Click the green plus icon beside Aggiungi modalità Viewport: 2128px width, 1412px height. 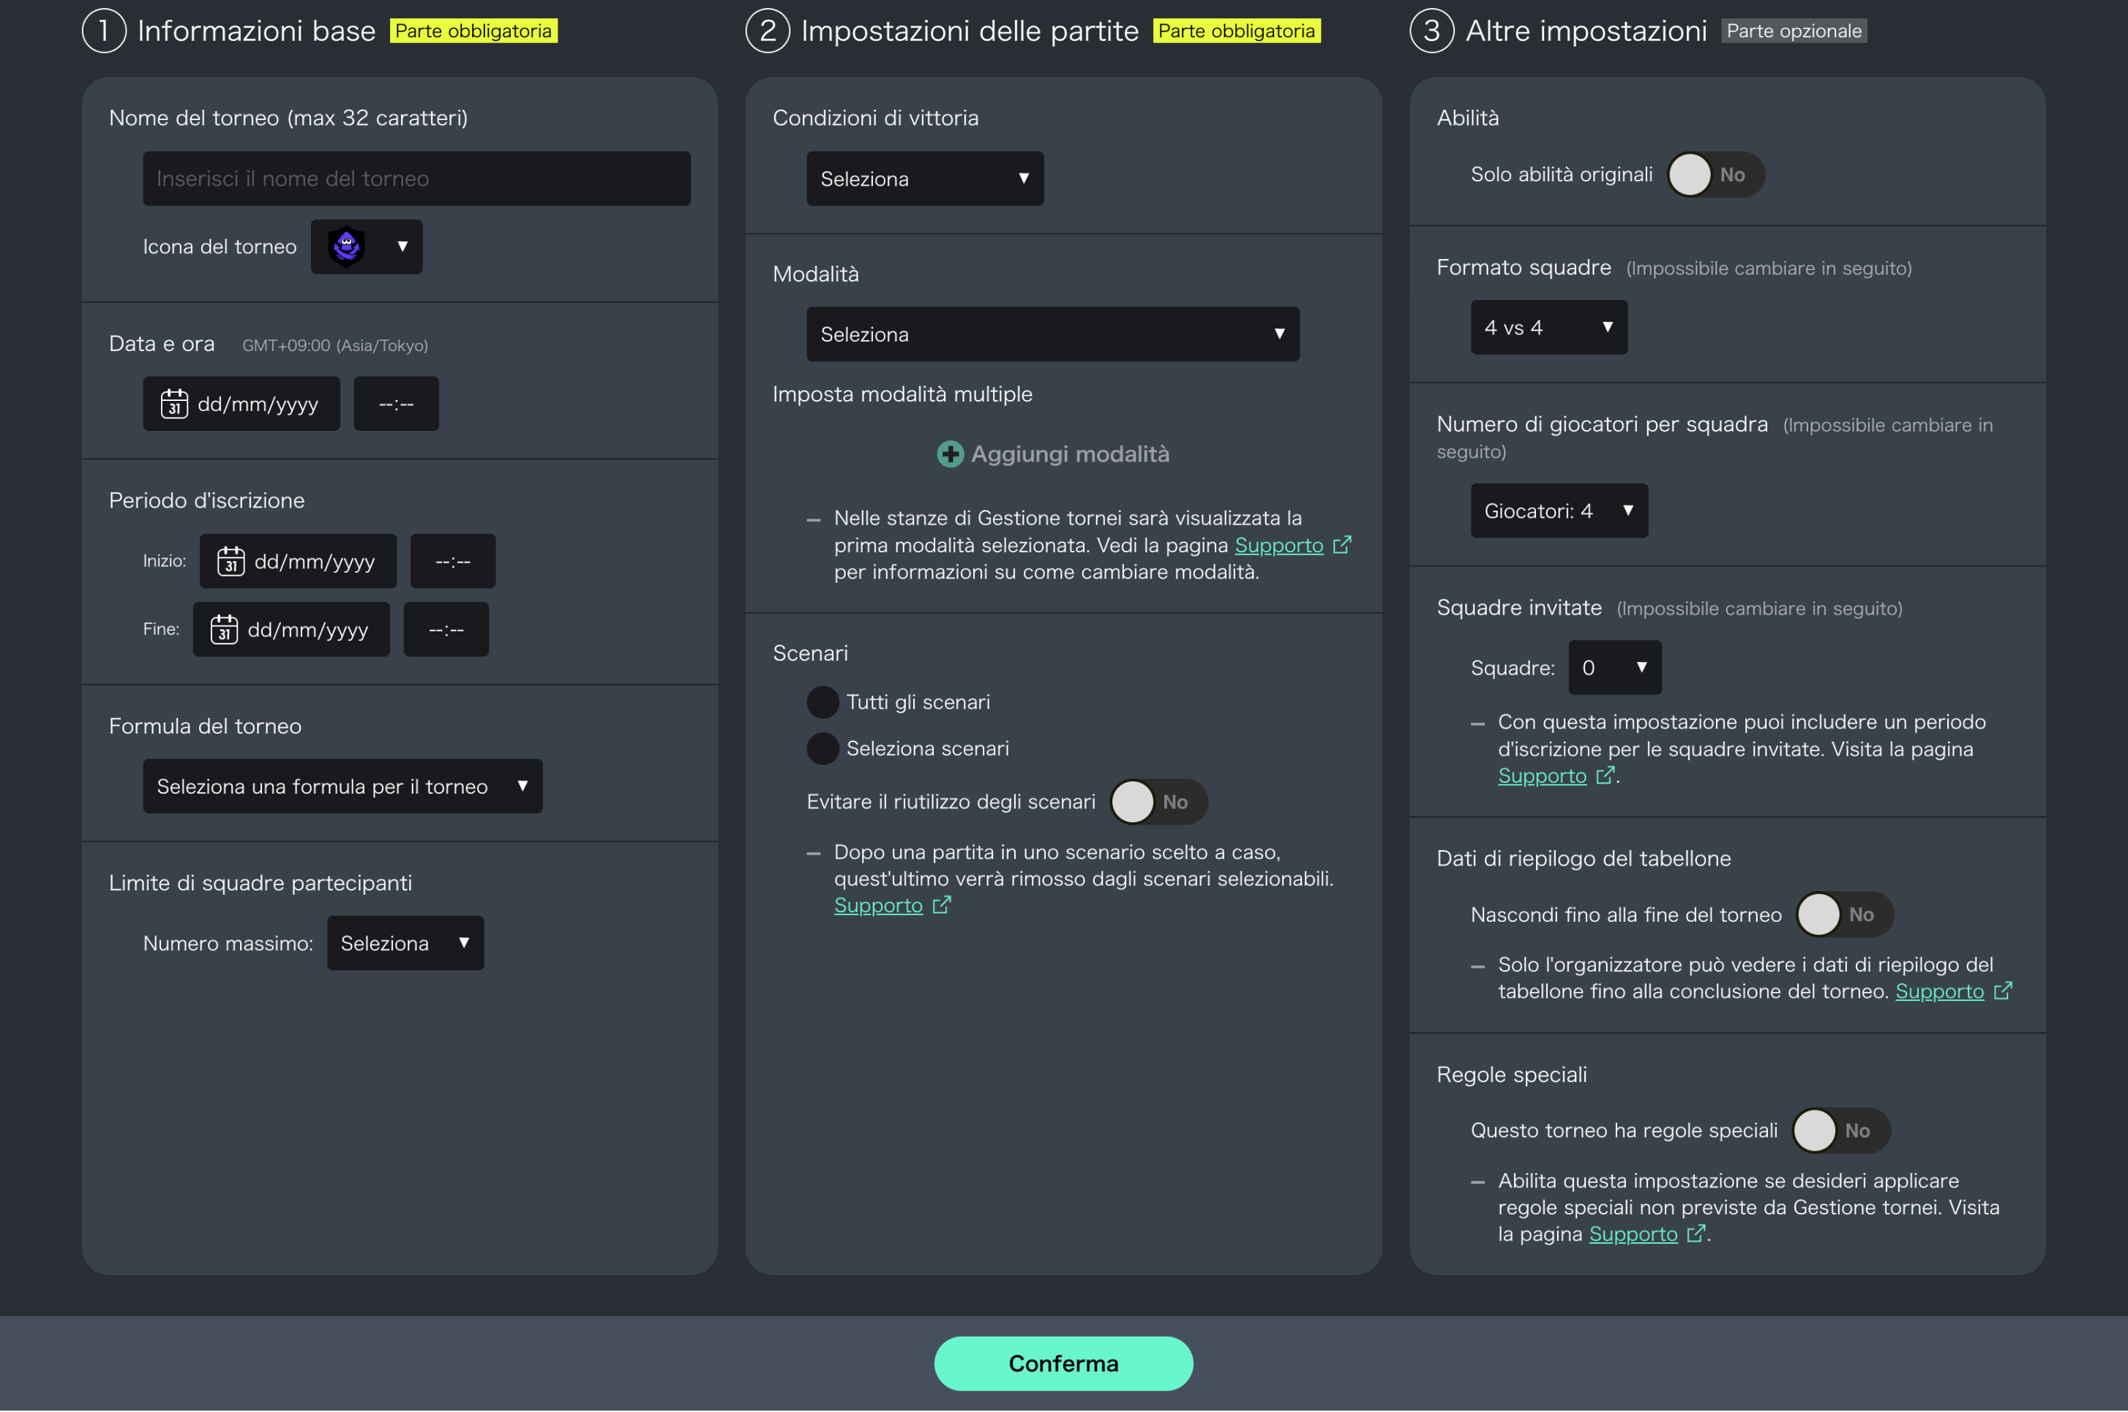pos(950,454)
